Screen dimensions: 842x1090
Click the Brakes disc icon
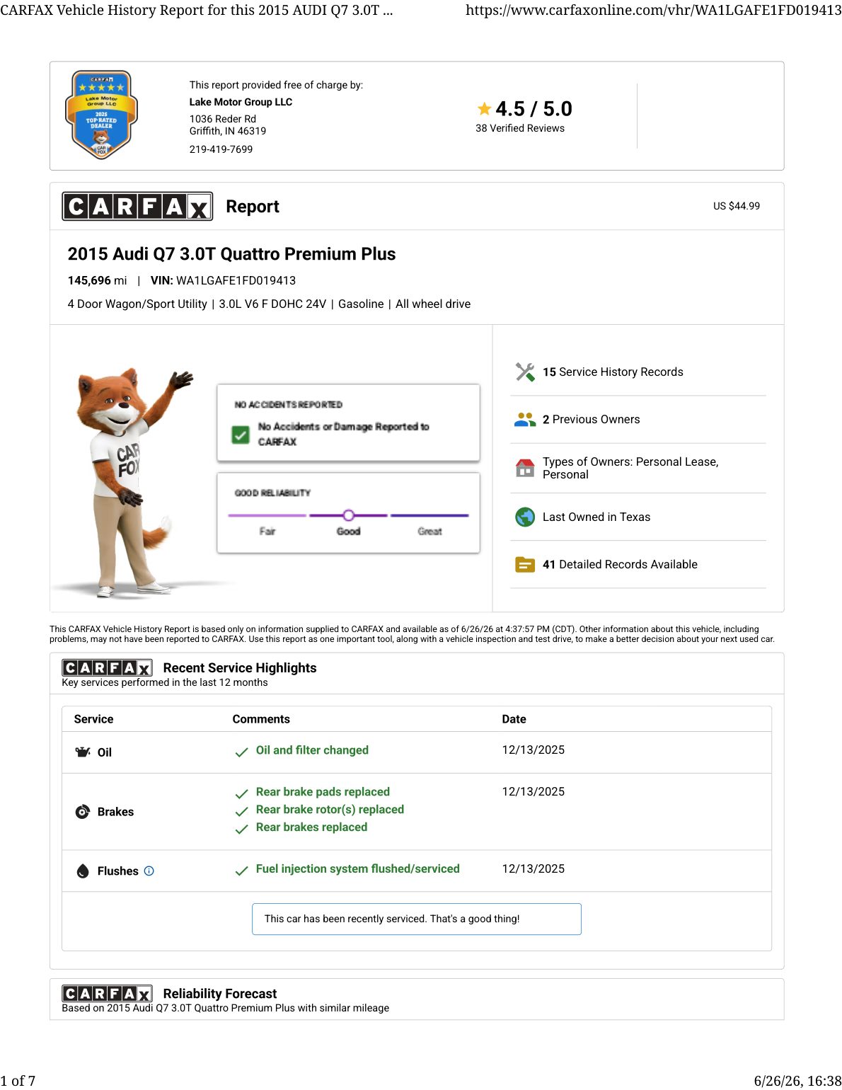tap(83, 812)
